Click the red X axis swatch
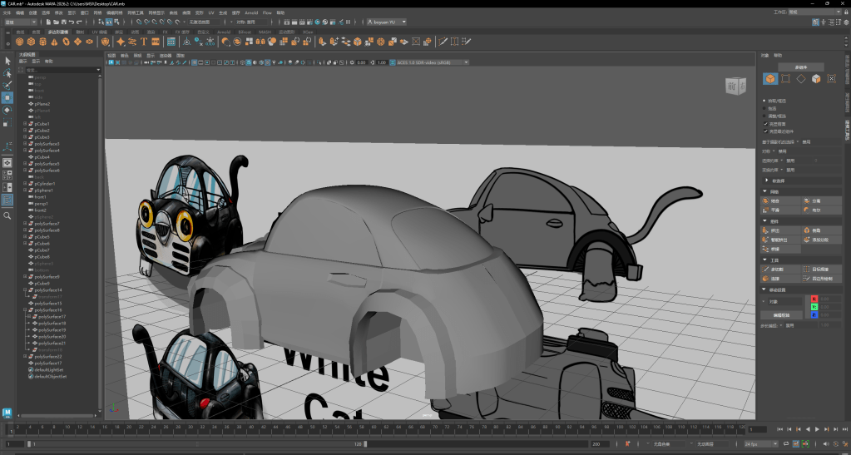 [x=814, y=298]
